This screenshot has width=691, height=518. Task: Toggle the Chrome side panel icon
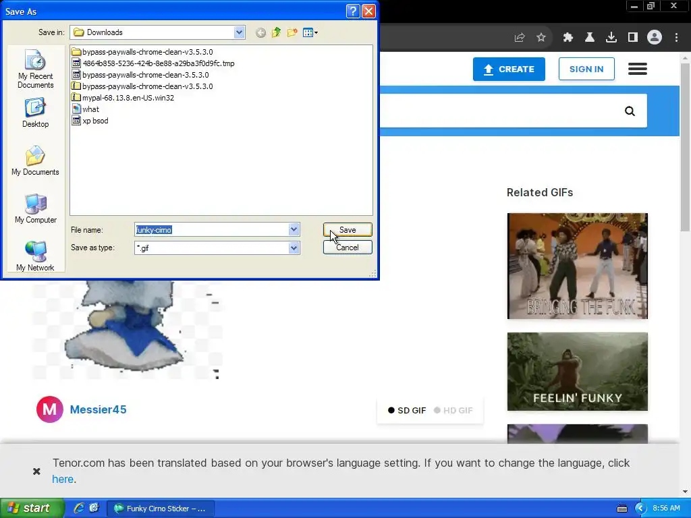pos(633,38)
